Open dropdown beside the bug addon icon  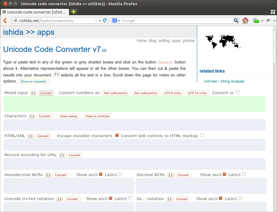275,21
